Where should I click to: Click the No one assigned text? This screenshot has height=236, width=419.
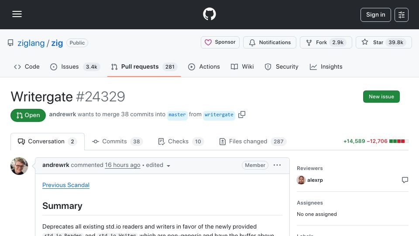pos(317,214)
